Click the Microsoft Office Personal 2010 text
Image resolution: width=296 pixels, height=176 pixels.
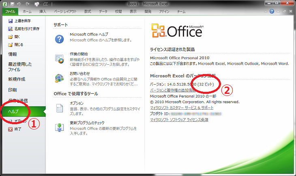tap(180, 58)
